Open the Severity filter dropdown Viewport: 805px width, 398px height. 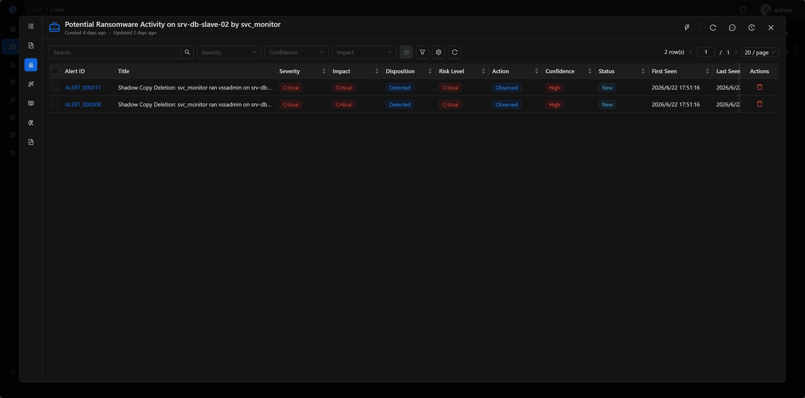229,52
